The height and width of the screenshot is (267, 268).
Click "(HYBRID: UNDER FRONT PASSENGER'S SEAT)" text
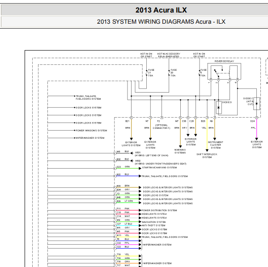[x=161, y=164]
